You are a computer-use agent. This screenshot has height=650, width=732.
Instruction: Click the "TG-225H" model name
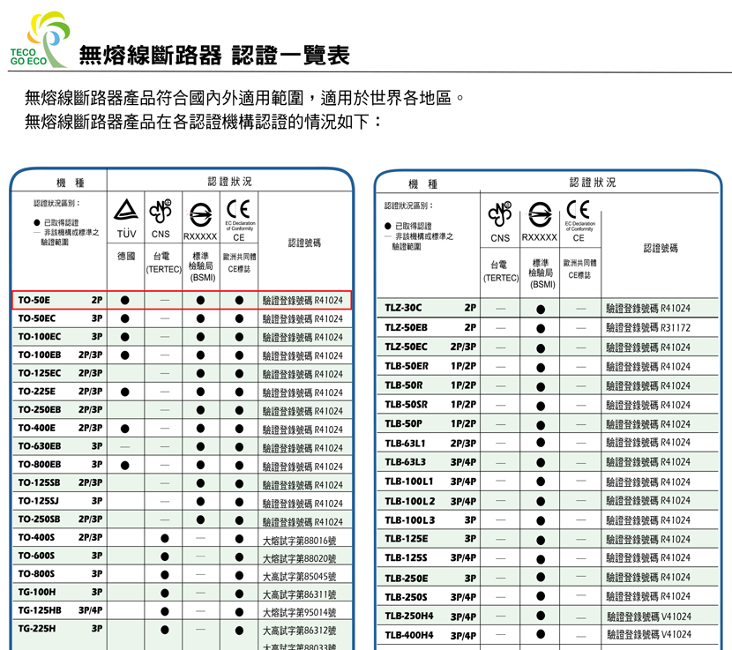tap(36, 629)
